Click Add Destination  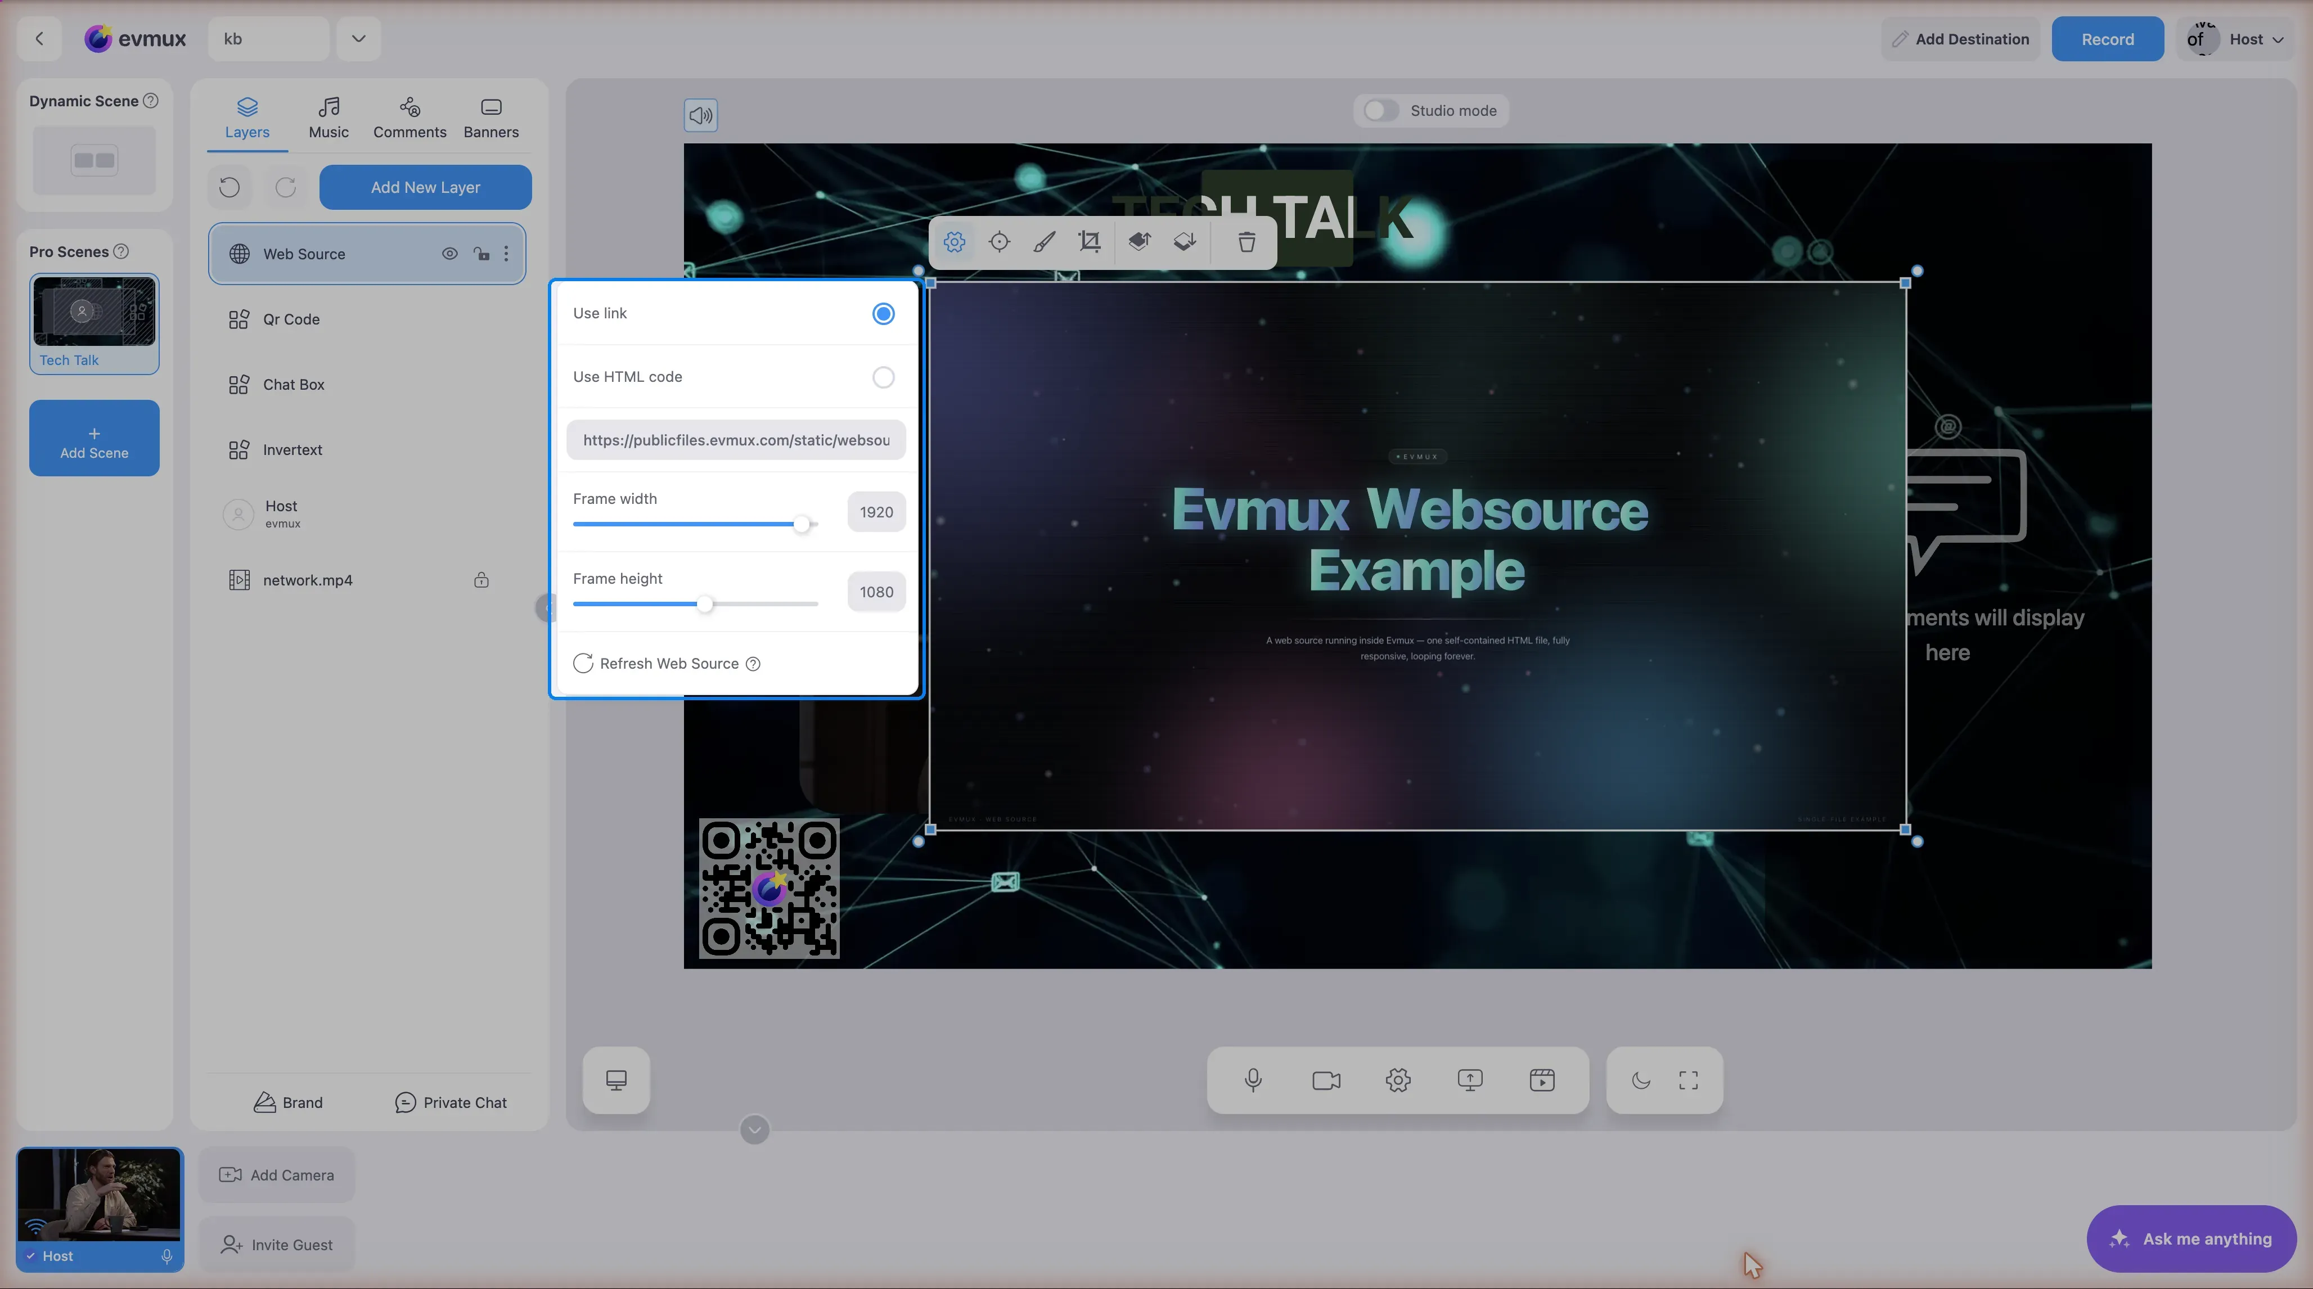(x=1960, y=39)
